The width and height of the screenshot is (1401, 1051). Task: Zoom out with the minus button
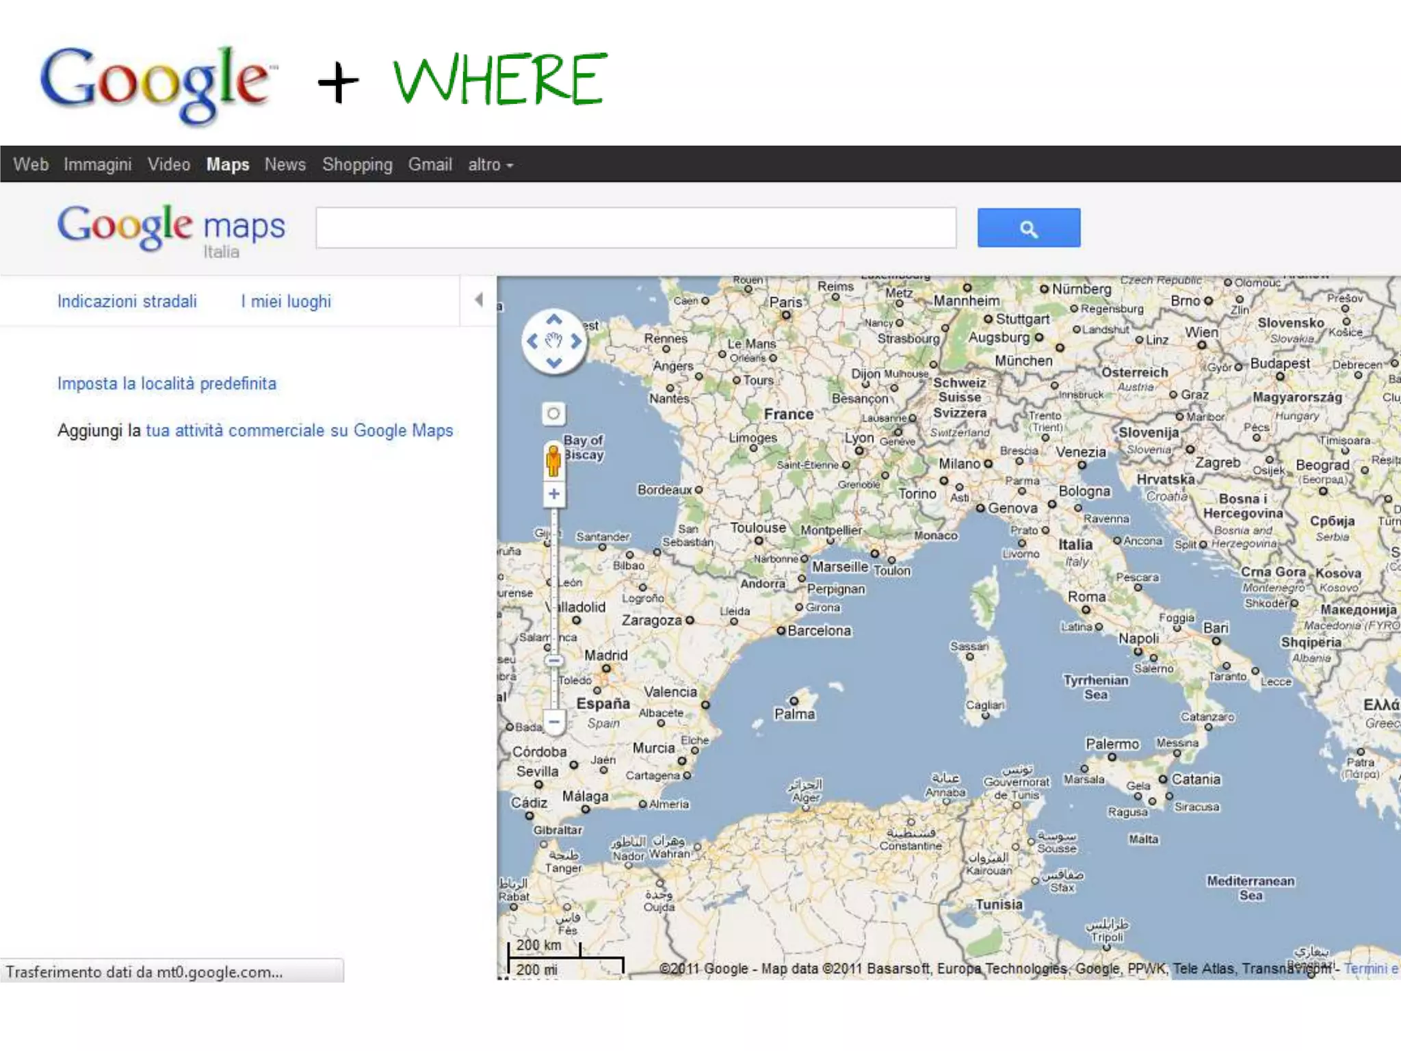(x=554, y=722)
